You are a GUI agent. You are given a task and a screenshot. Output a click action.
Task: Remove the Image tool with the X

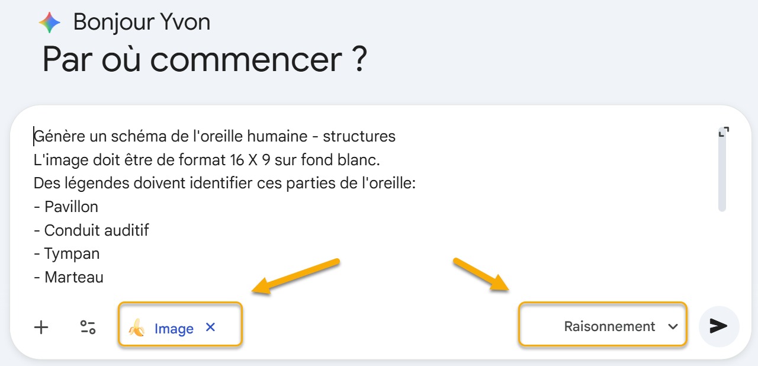coord(210,328)
